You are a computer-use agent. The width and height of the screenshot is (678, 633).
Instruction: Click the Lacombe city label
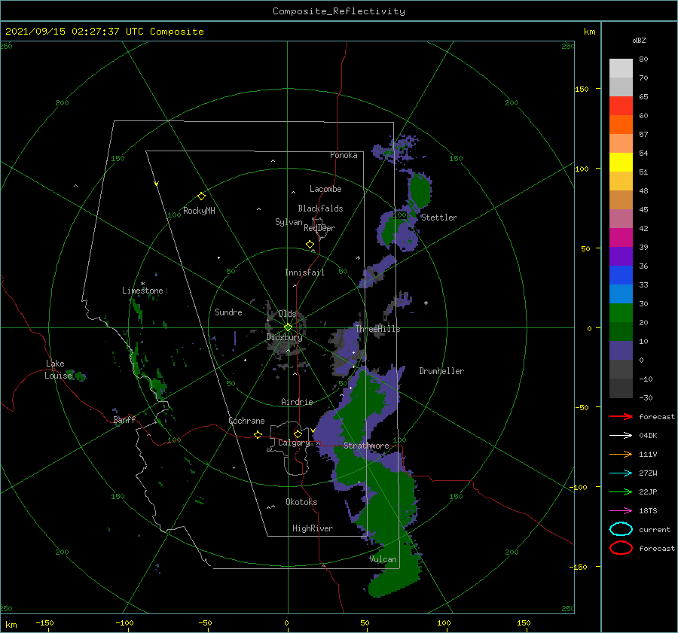coord(325,189)
